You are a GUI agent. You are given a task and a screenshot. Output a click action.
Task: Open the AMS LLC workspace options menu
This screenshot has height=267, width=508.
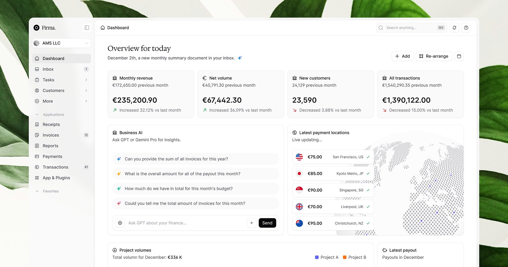[86, 43]
